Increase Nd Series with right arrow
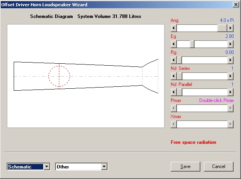Image resolution: width=241 pixels, height=179 pixels. 230,76
